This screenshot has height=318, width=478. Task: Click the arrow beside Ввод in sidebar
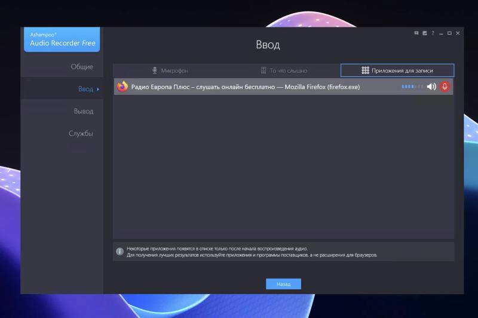[98, 89]
